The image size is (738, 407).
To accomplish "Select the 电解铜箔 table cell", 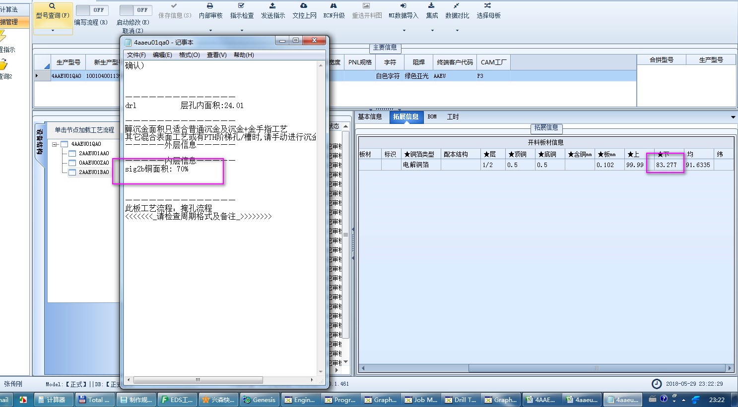I will (x=421, y=165).
